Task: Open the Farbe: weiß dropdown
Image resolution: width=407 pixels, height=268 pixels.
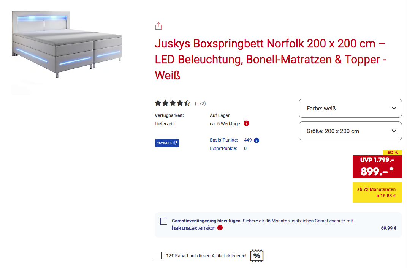Action: click(350, 108)
